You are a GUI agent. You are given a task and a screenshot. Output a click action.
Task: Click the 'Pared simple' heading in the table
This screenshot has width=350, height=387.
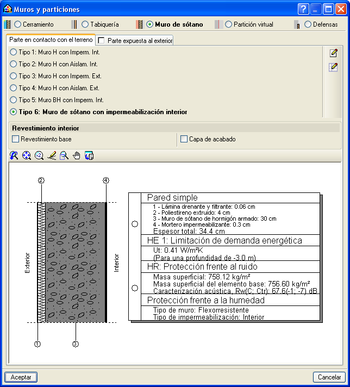(x=172, y=197)
